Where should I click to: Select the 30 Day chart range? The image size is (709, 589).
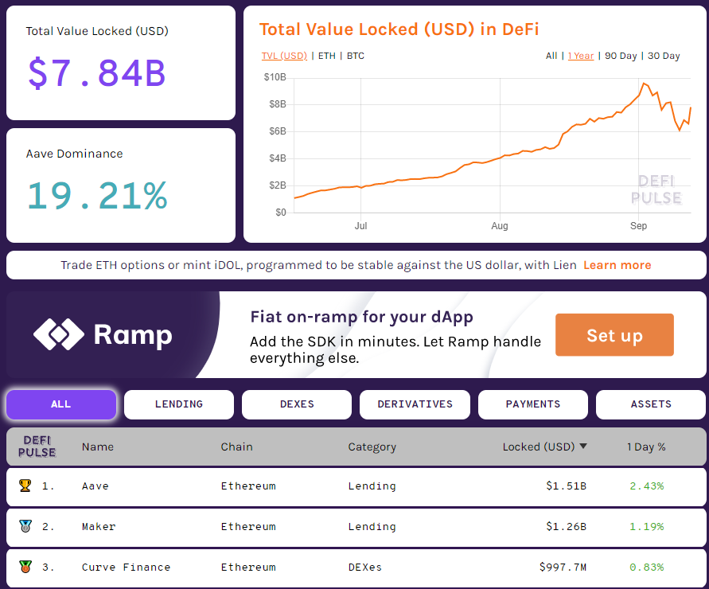[664, 56]
